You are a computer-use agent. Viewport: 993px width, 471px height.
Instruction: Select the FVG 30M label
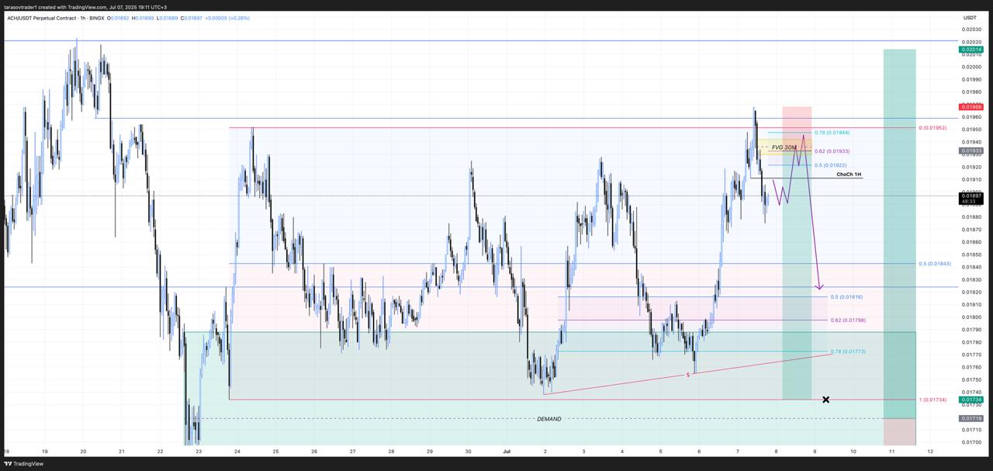coord(784,147)
